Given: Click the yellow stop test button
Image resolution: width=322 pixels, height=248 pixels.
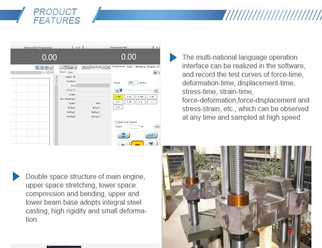Looking at the screenshot, I should (x=137, y=143).
